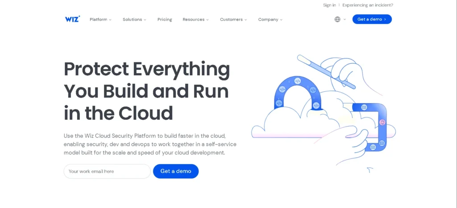
Task: Click the magic wand in the illustration
Action: tap(326, 71)
